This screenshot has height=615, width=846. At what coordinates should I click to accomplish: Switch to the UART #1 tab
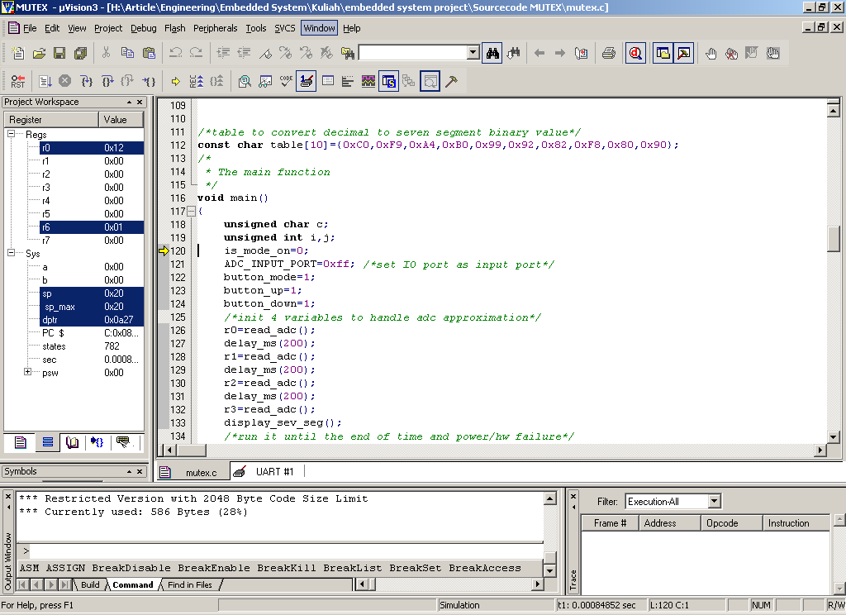point(273,472)
